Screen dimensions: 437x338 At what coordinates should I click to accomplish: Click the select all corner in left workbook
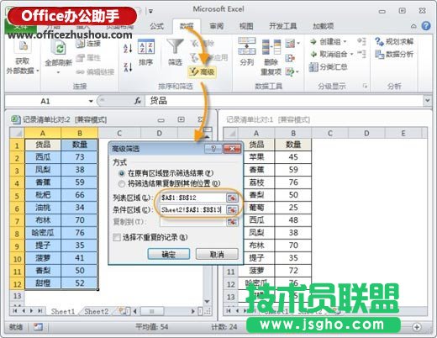click(17, 133)
